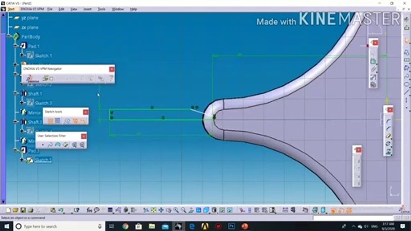Click the Open file icon
411x231 pixels.
(15, 210)
